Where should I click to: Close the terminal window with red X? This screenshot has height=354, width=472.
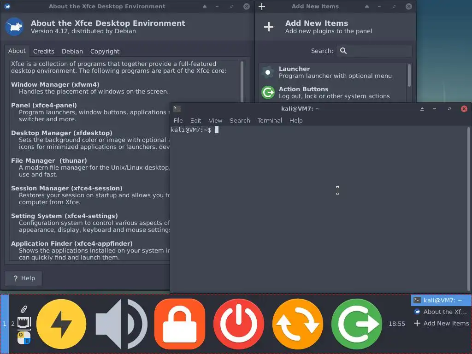tap(464, 109)
